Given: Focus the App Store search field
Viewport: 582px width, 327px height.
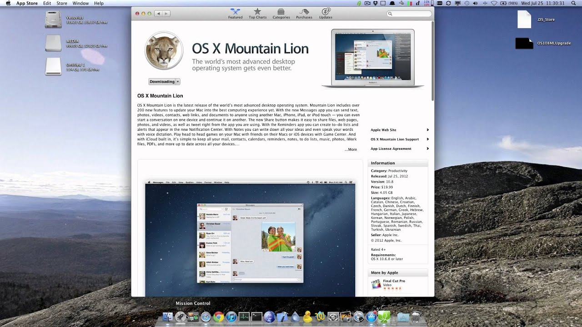Looking at the screenshot, I should 409,14.
